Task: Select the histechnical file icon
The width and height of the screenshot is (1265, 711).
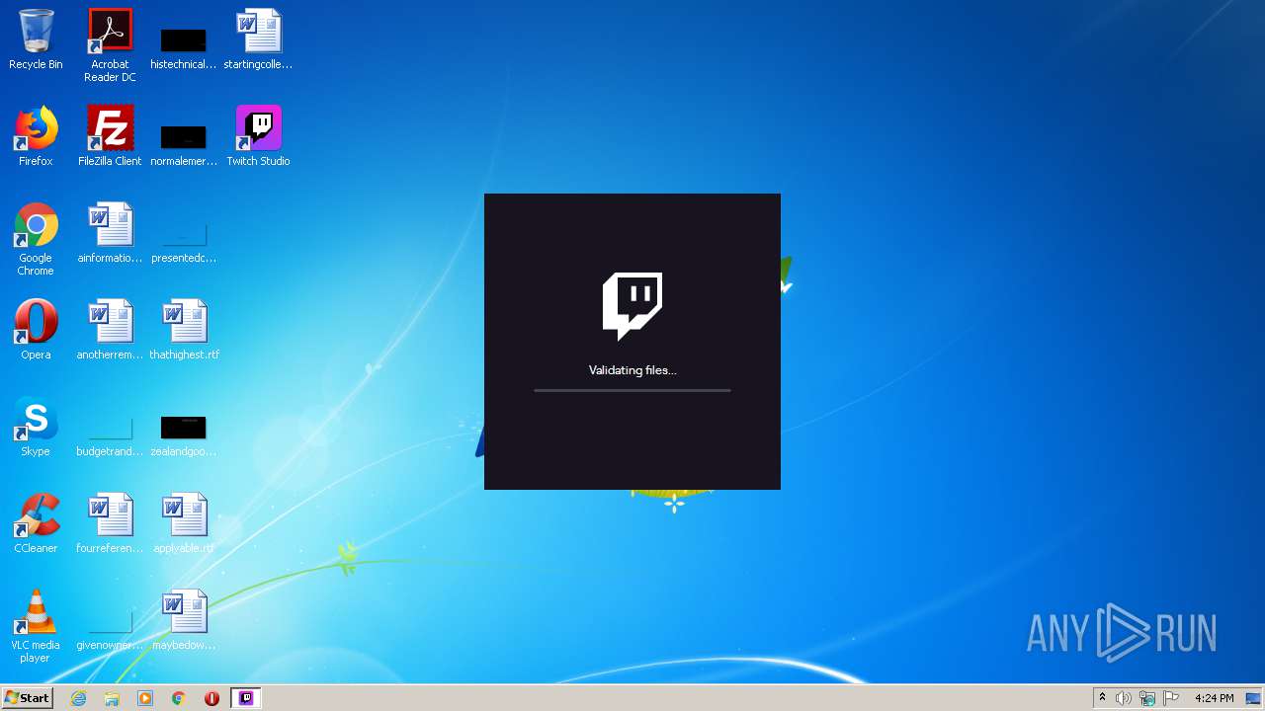Action: coord(184,39)
